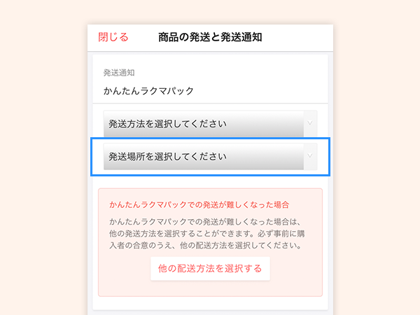Click the peach background outside the panel
420x315 pixels.
(x=43, y=161)
